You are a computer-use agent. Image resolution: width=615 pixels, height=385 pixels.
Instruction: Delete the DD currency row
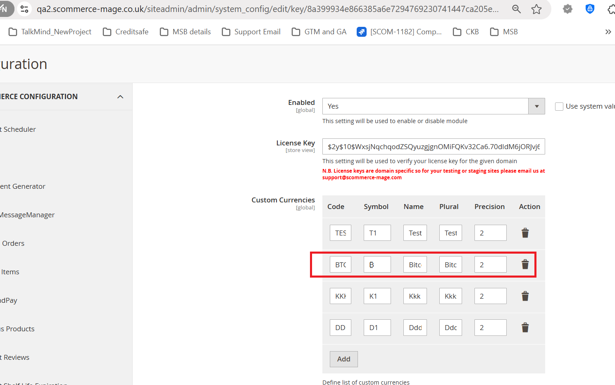pyautogui.click(x=525, y=328)
